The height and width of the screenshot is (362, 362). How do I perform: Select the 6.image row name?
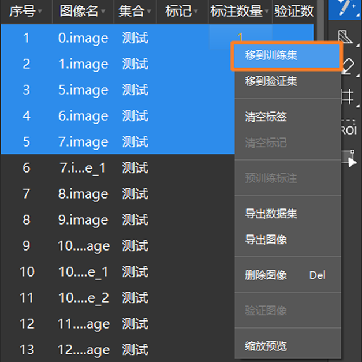point(83,115)
